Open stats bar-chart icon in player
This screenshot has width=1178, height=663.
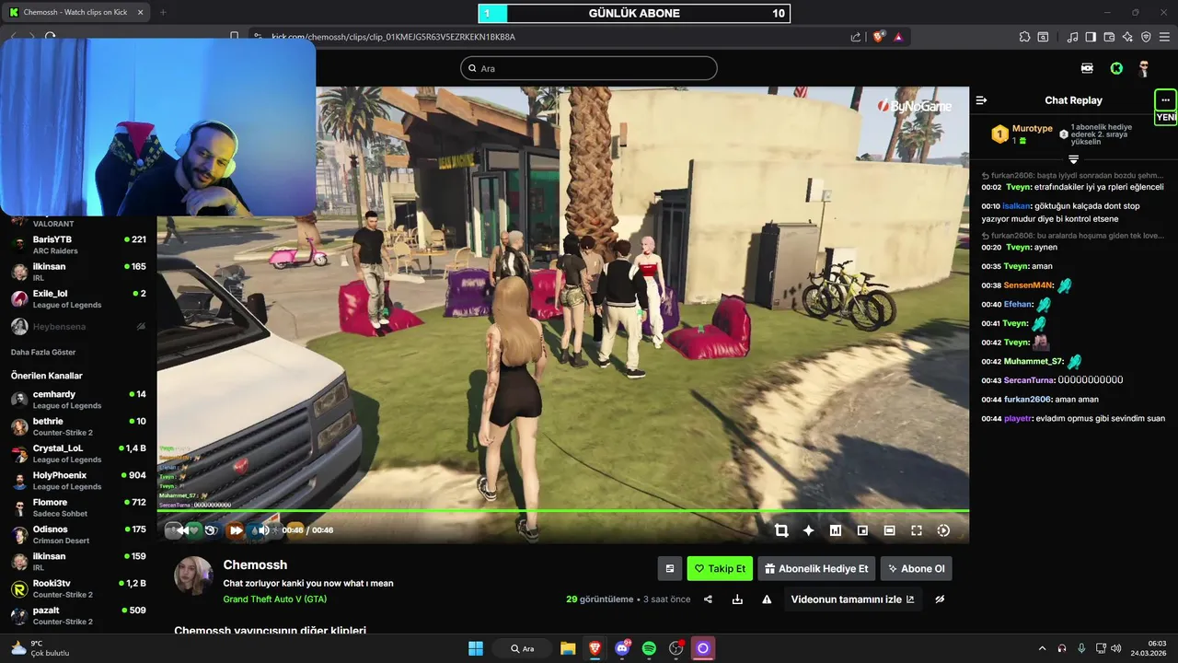click(x=836, y=530)
